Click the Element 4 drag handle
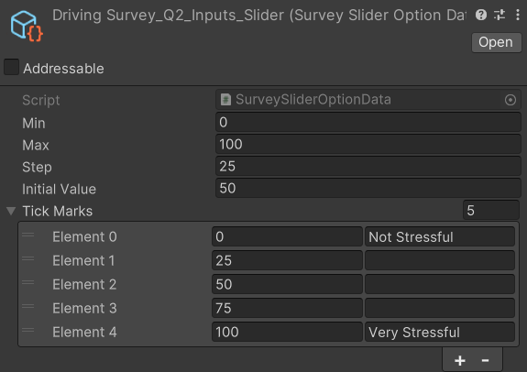Screen dimensions: 527x372 click(x=27, y=331)
